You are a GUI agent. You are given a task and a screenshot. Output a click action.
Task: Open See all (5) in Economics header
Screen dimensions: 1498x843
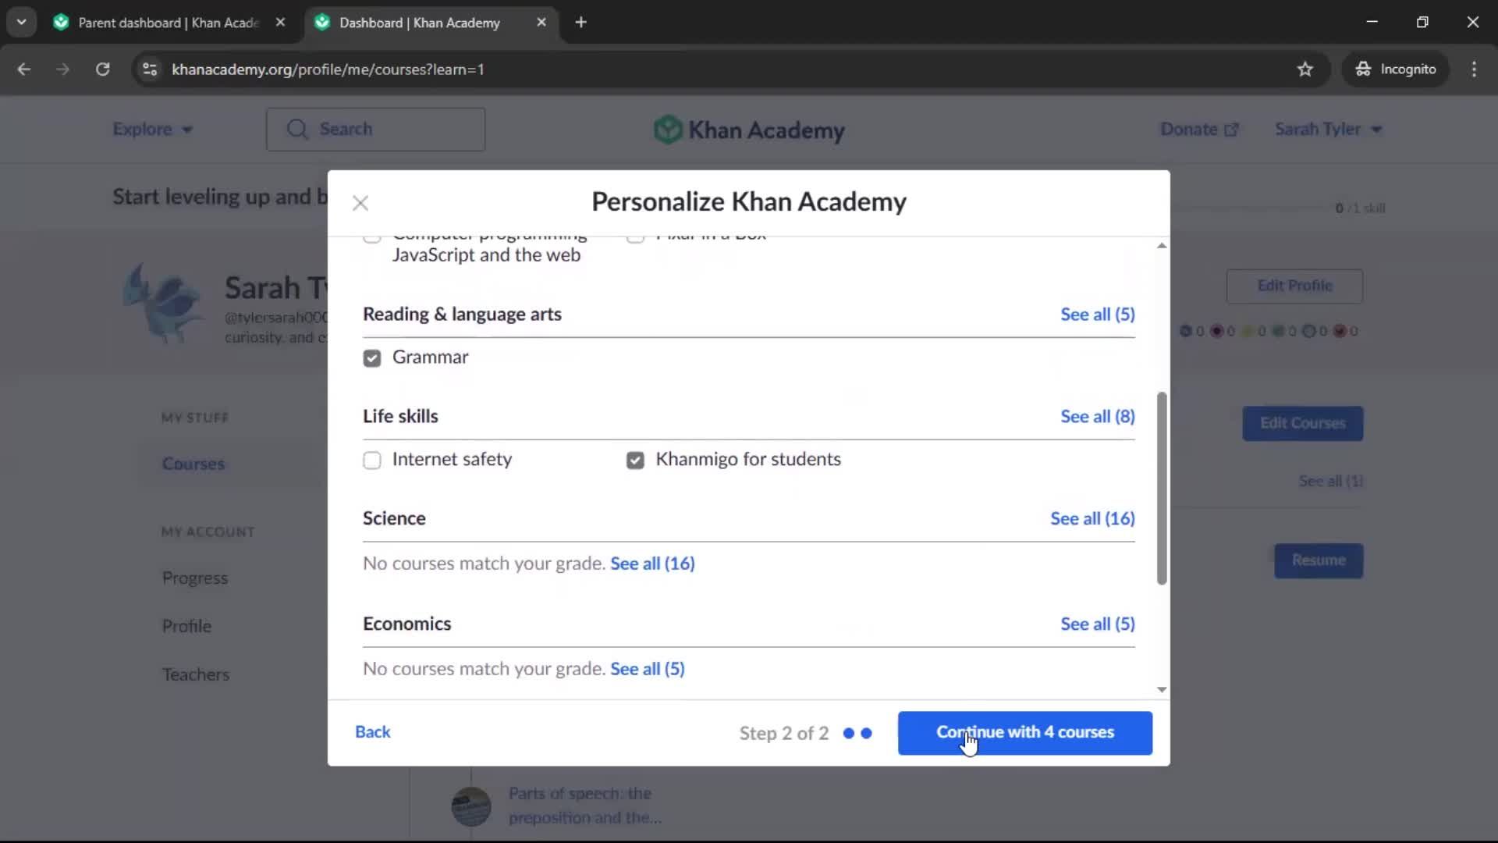(1097, 624)
